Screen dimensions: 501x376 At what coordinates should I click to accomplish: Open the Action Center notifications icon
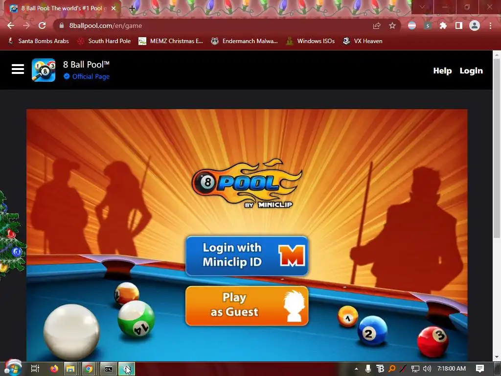point(480,369)
